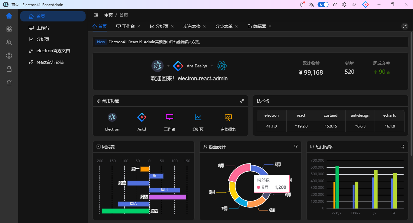This screenshot has height=223, width=413.
Task: Pin the window with pushpin icon
Action: 354,5
